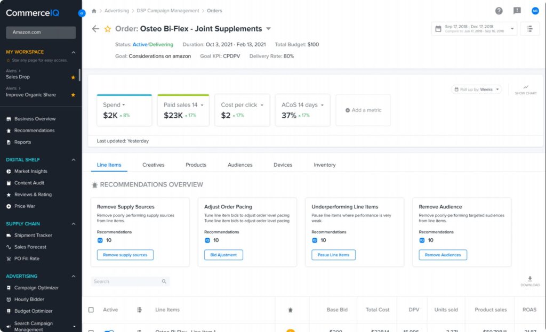Open the NB user profile avatar
Image resolution: width=546 pixels, height=332 pixels.
pyautogui.click(x=535, y=11)
